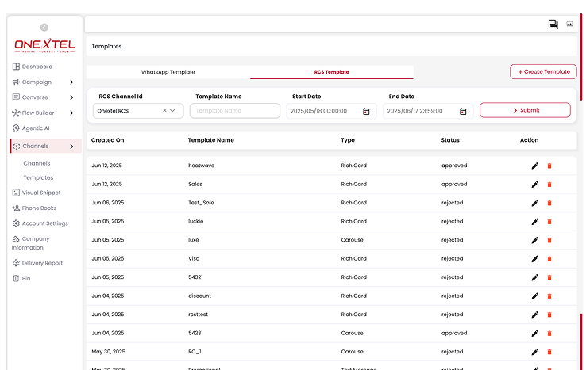
Task: Open Delivery Report in the sidebar
Action: click(42, 263)
